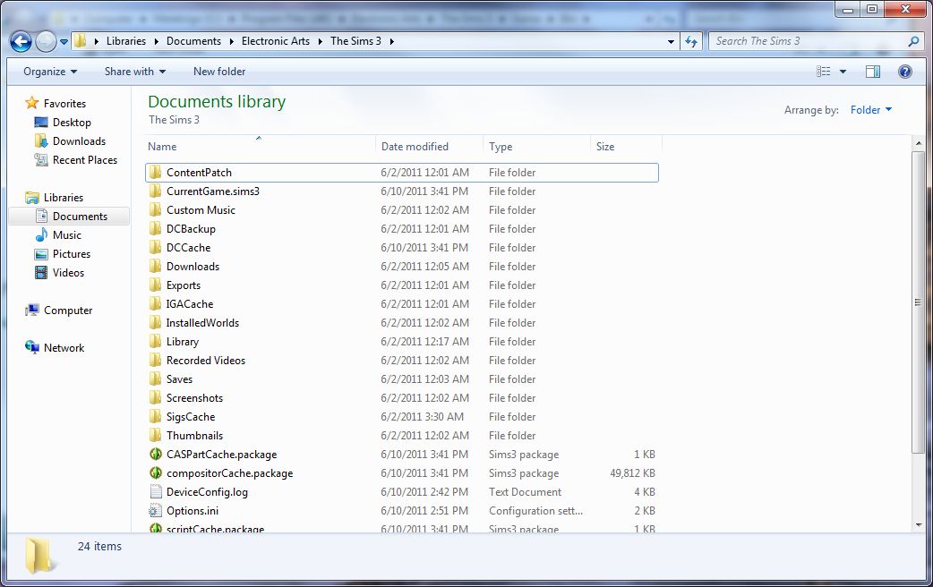Open the Pictures library
The width and height of the screenshot is (933, 587).
pyautogui.click(x=72, y=254)
